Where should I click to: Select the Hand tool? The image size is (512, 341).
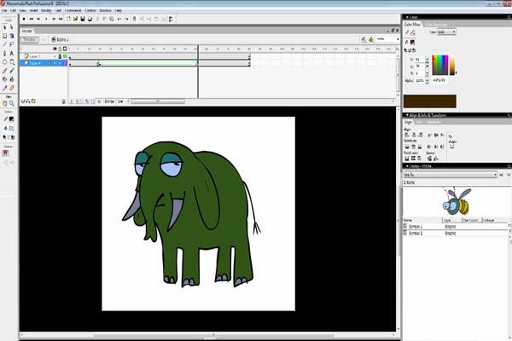click(4, 103)
